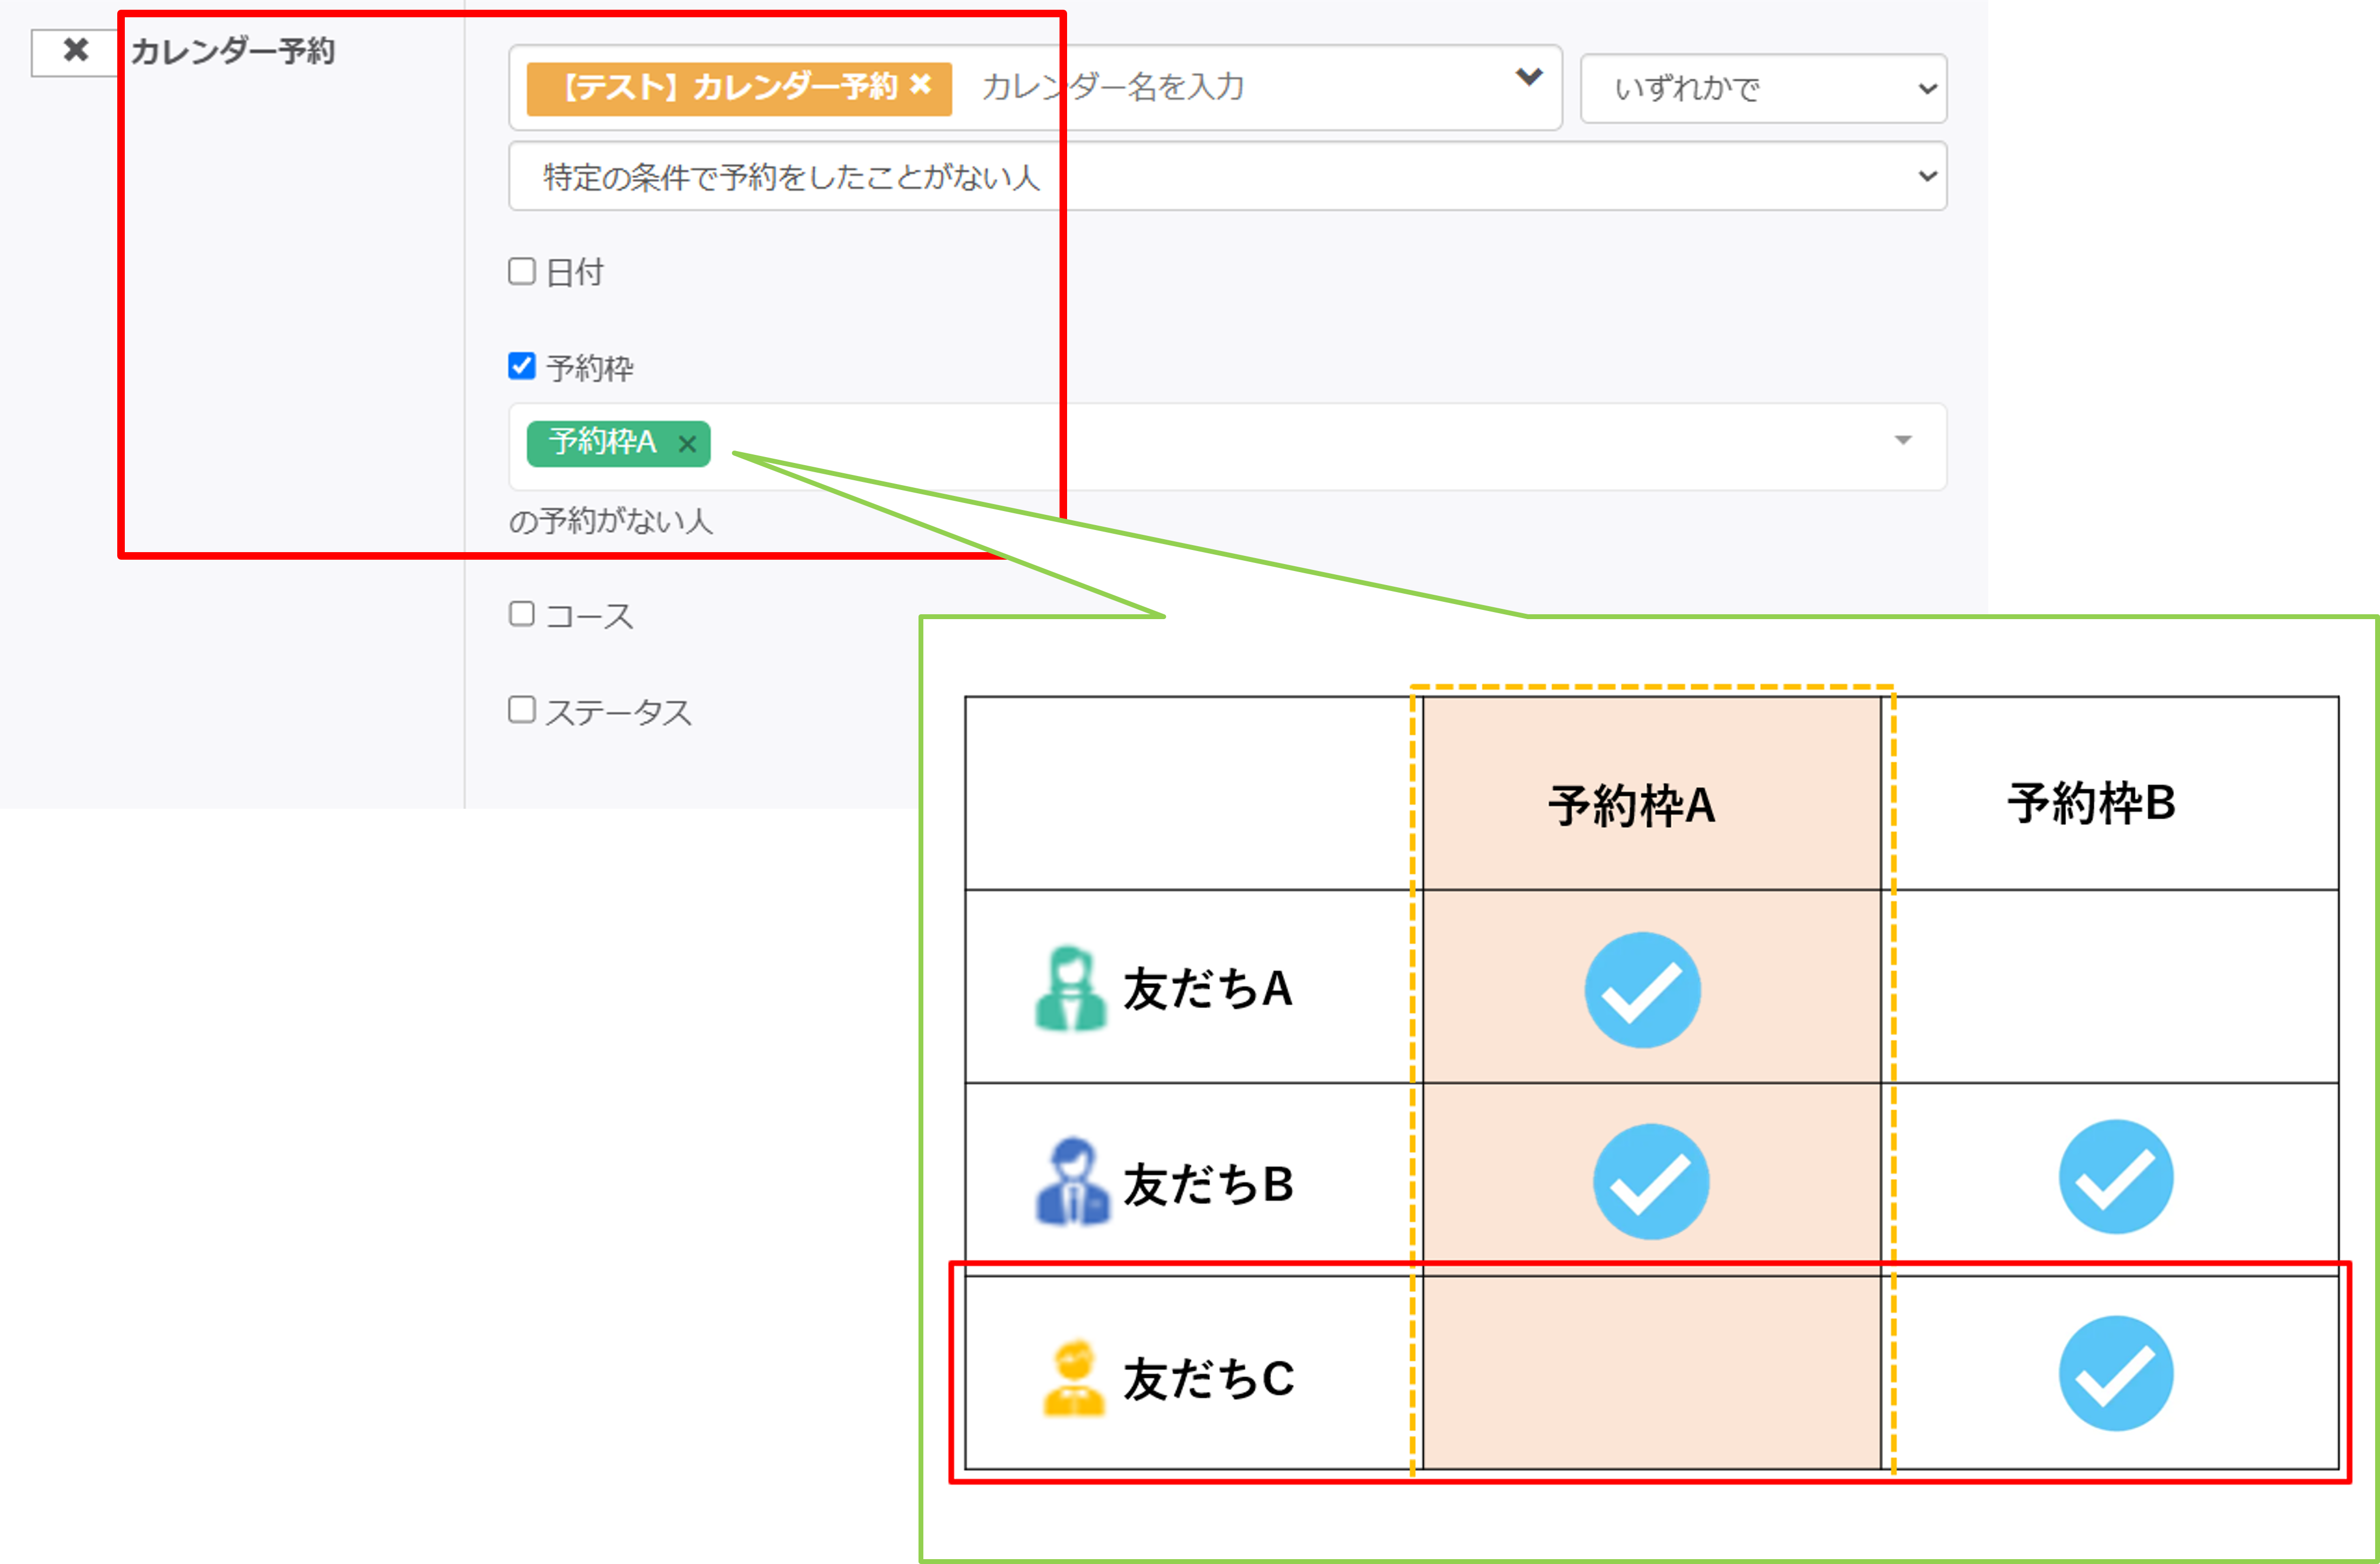The height and width of the screenshot is (1564, 2380).
Task: Click the green 予約枠A tag label
Action: [602, 442]
